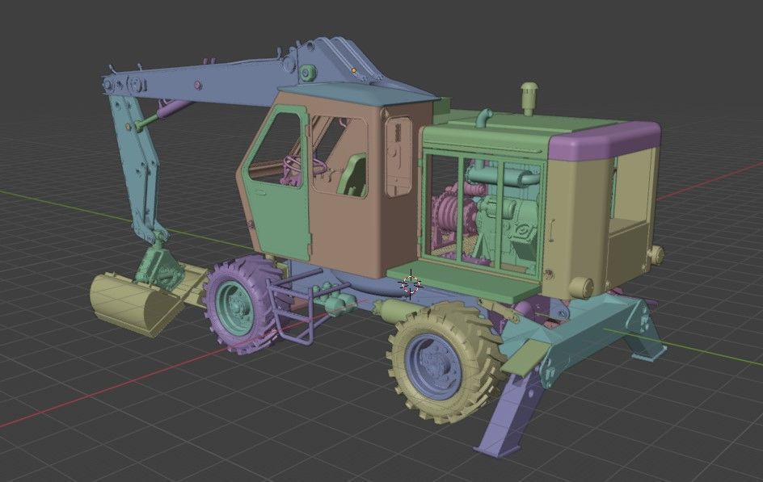
Task: Select the yellow excavator bucket
Action: point(139,306)
